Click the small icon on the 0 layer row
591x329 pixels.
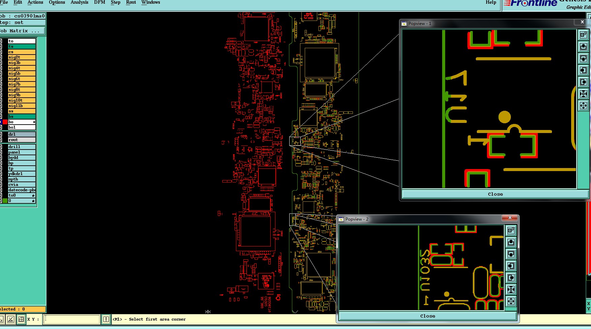tap(33, 201)
